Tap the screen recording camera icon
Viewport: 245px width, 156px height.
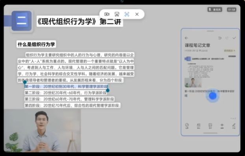coord(107,14)
